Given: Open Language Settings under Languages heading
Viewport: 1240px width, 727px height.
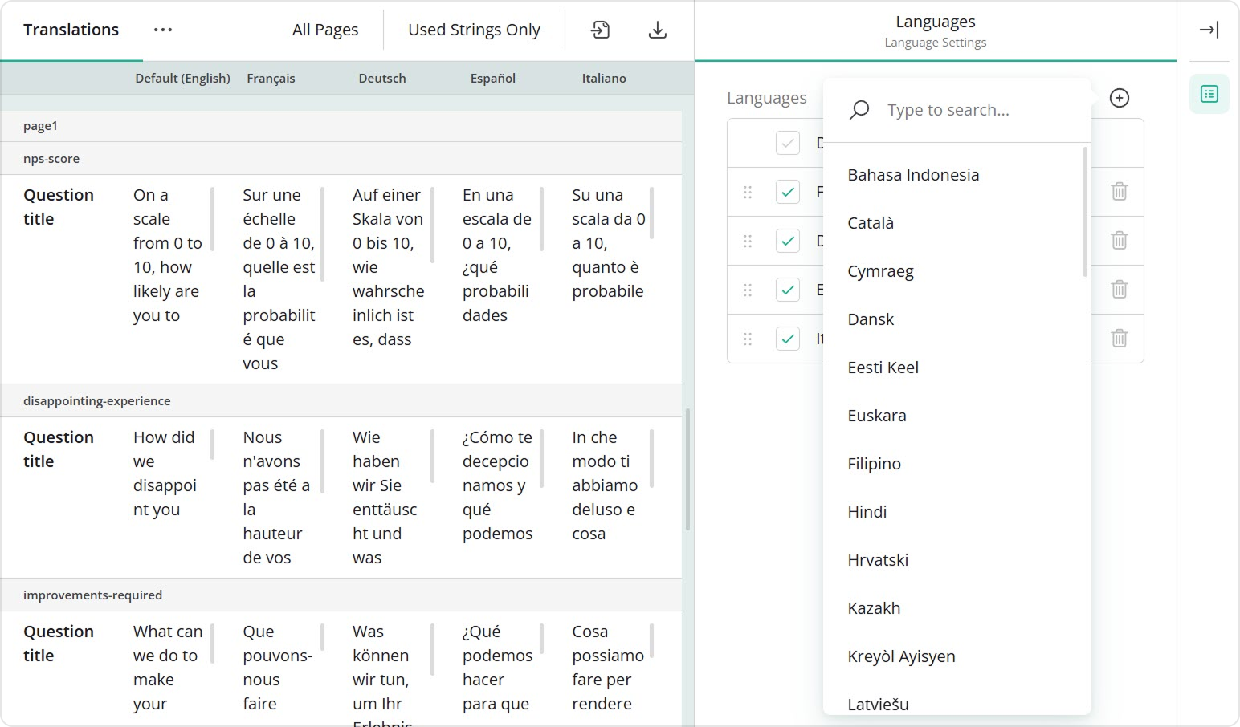Looking at the screenshot, I should (935, 42).
